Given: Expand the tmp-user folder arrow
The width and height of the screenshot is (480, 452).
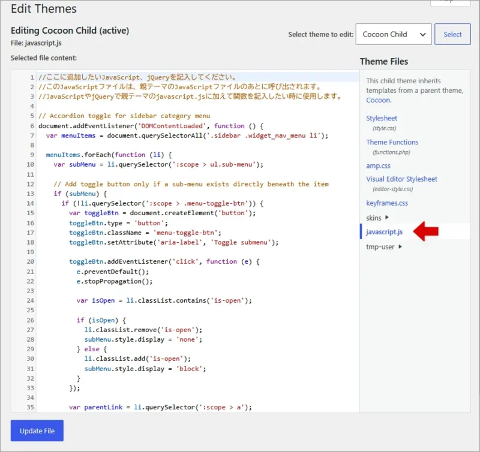Looking at the screenshot, I should click(400, 246).
